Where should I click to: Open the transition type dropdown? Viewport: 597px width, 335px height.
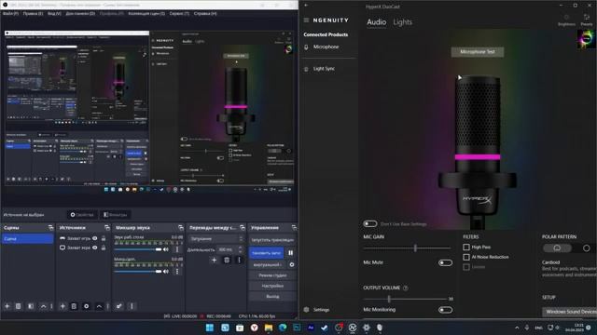pos(215,239)
